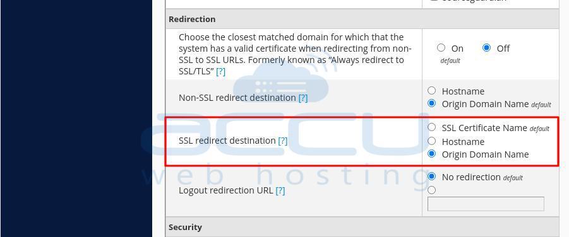Open help for SSL redirect destination

click(283, 141)
